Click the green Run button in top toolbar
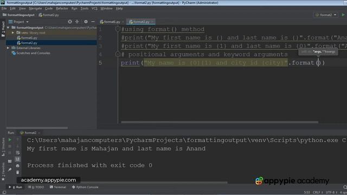 (x=343, y=15)
